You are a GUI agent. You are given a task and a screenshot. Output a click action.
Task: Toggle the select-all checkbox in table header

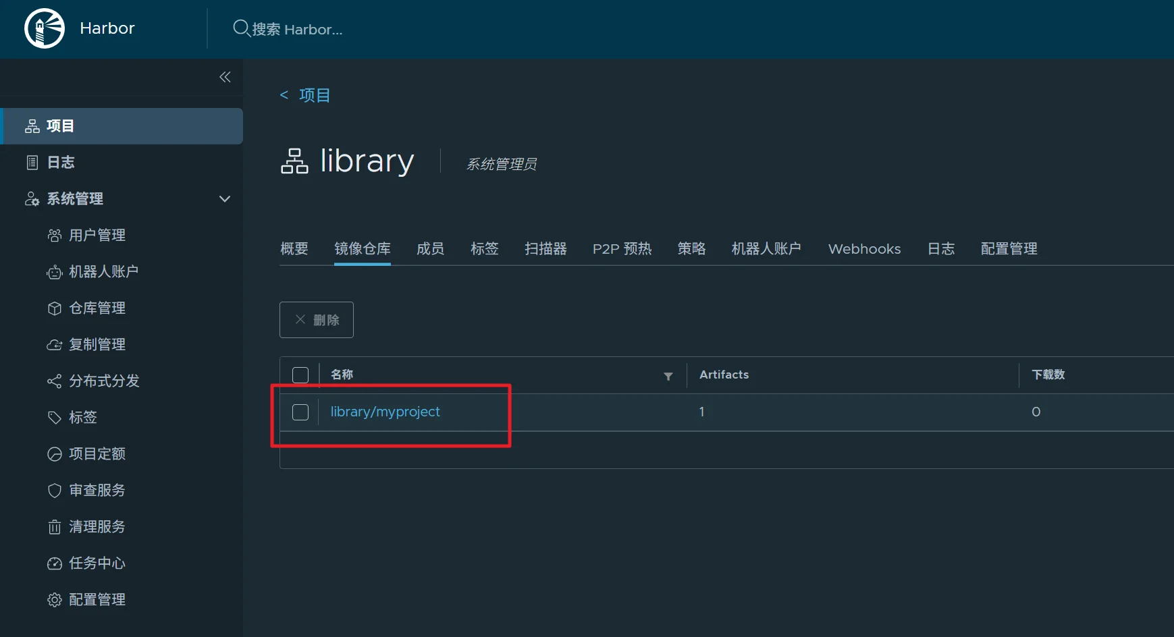(300, 375)
